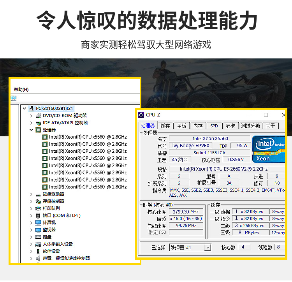Screen dimensions: 292x282
Task: Collapse the 处理器 node
Action: click(31, 130)
